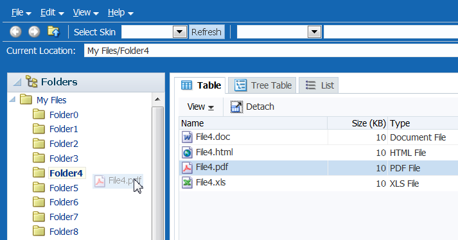Click the Excel icon beside File4.xls

(x=187, y=183)
